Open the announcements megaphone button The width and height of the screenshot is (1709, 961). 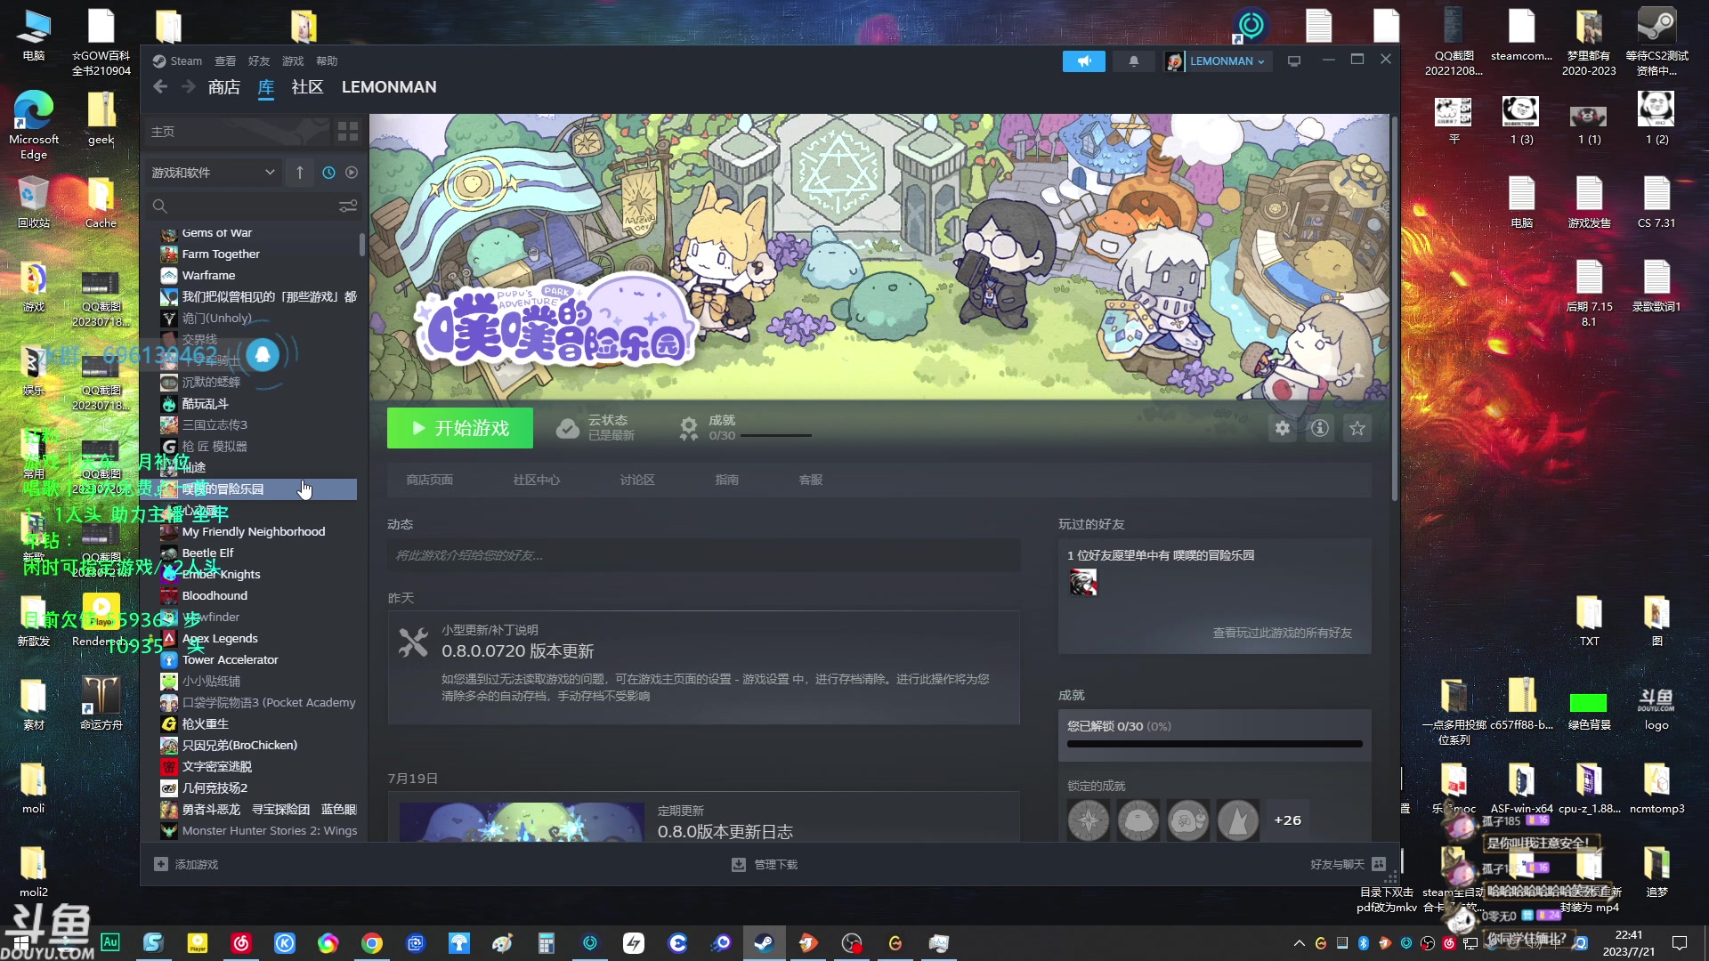[x=1083, y=61]
